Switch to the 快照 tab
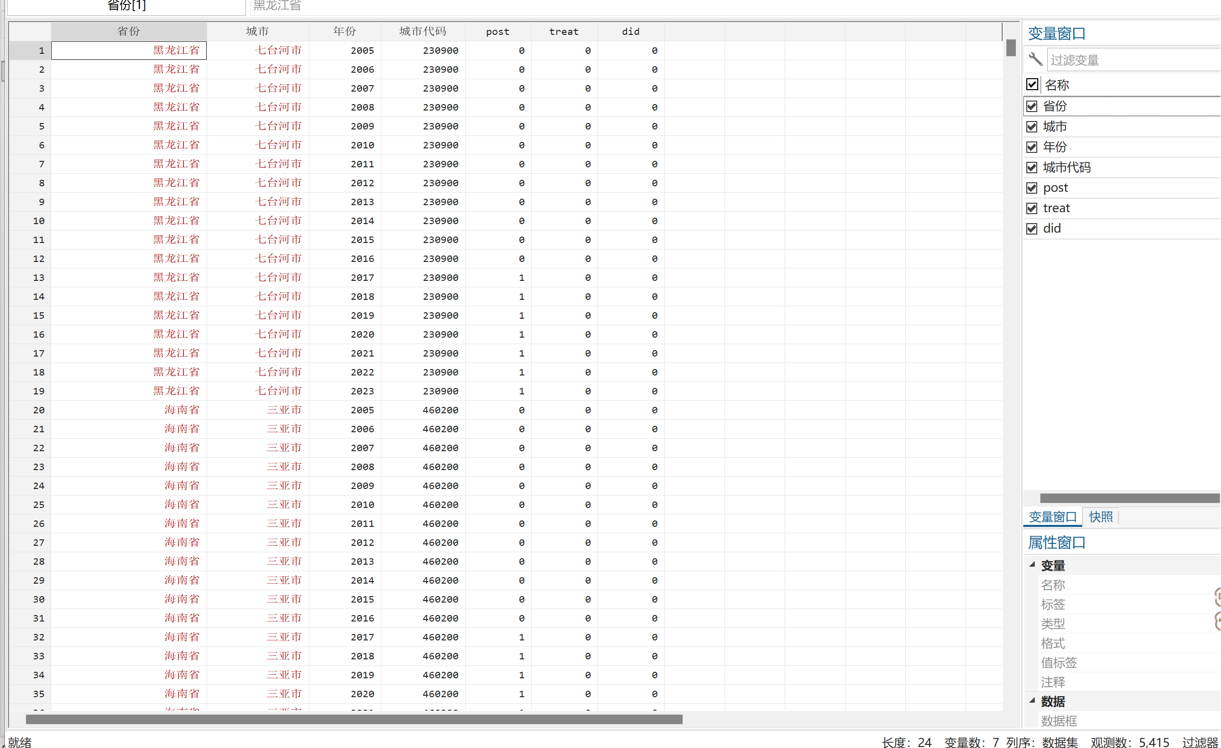The image size is (1221, 748). tap(1100, 517)
